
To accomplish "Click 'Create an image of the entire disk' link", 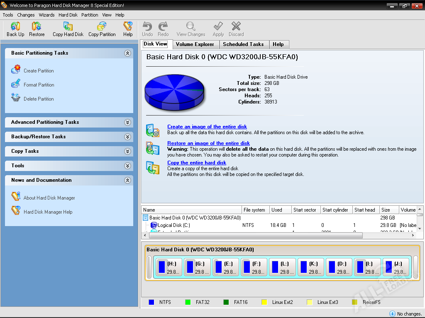I will coord(207,127).
